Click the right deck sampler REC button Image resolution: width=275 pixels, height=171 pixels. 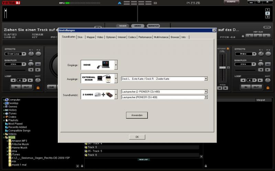[268, 64]
